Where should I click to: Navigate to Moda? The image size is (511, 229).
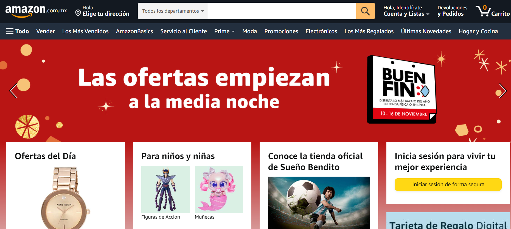(x=249, y=31)
